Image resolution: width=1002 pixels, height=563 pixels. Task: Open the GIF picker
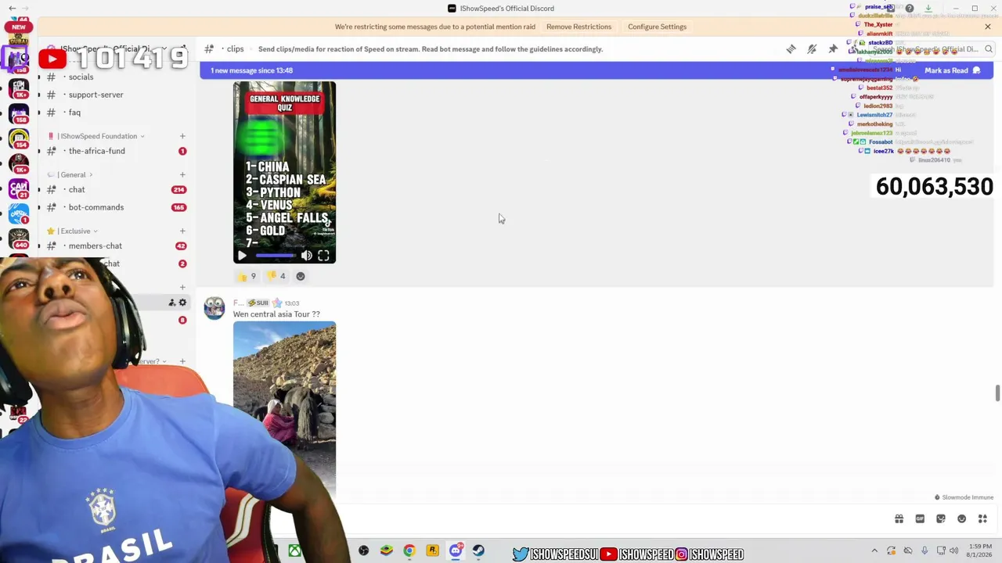click(x=920, y=518)
